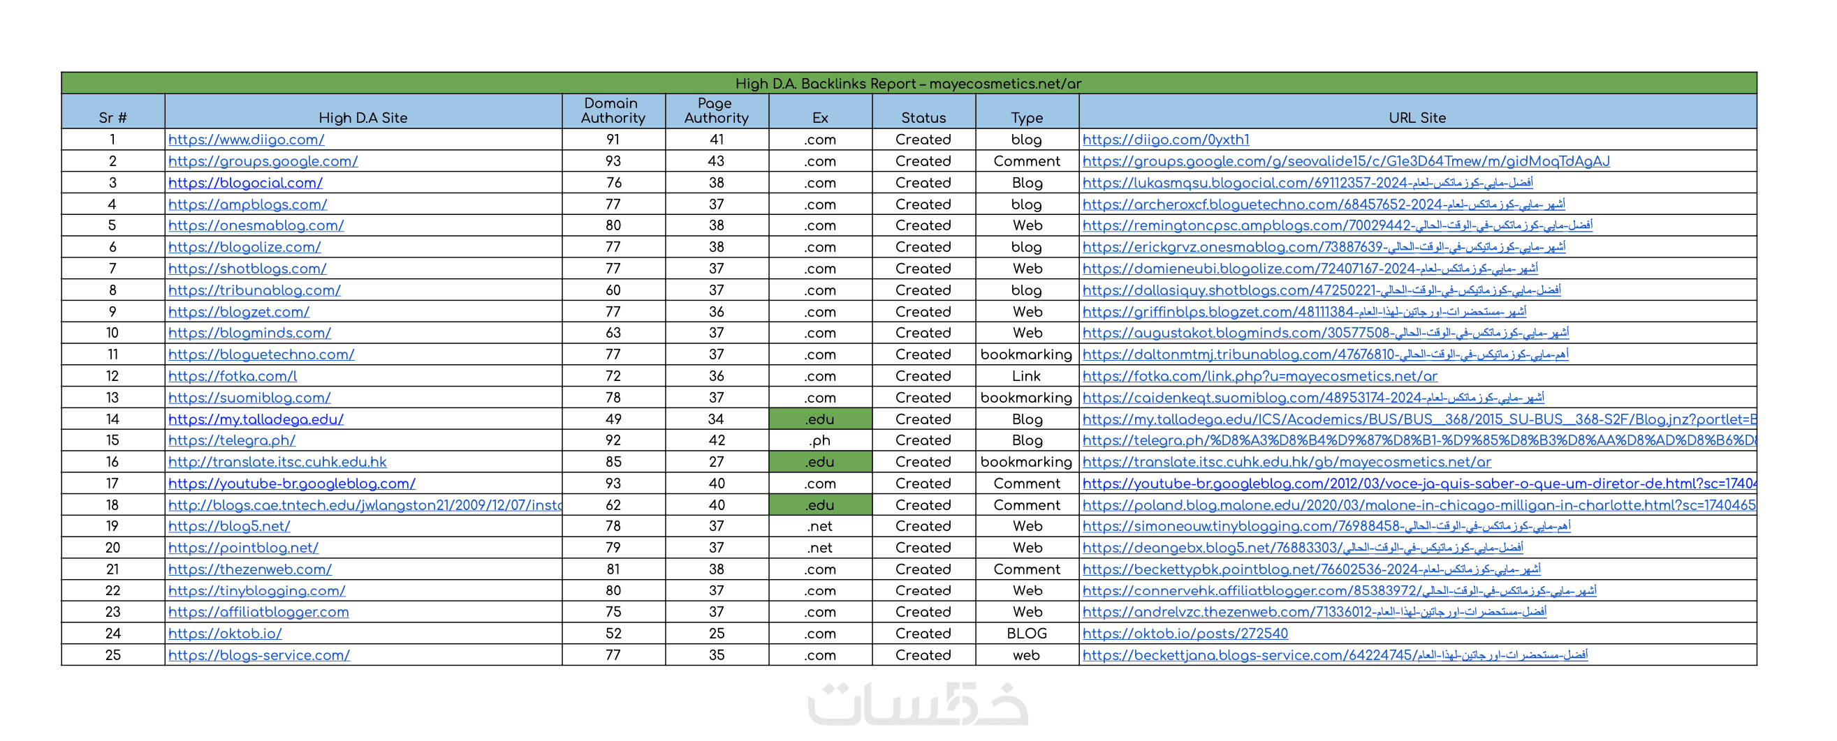Open the https://ampblogs.com/ site link

click(247, 204)
